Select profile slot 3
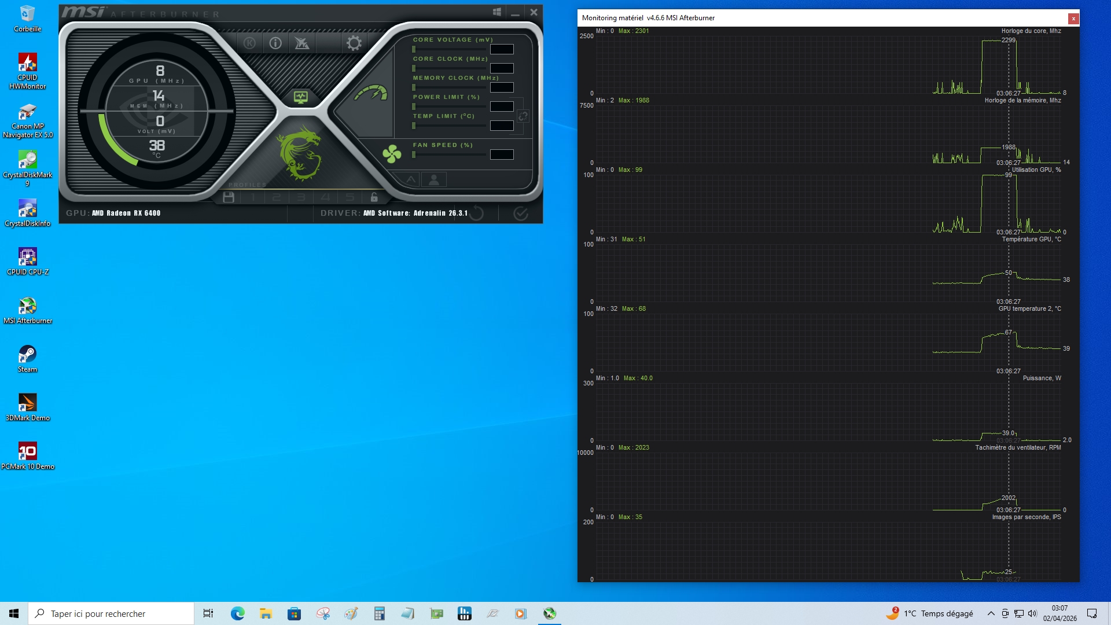The image size is (1111, 625). pos(301,197)
